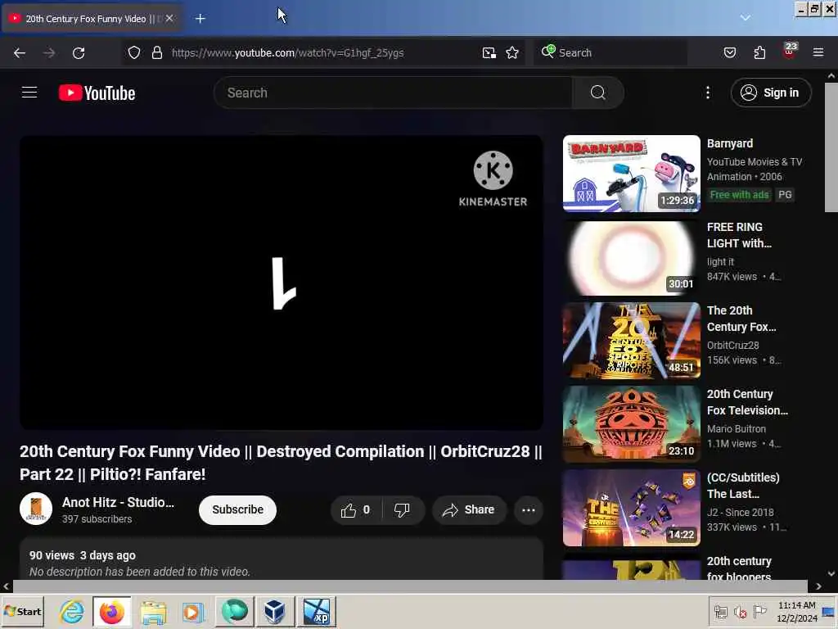Open more actions ellipsis under video
This screenshot has width=838, height=629.
529,509
